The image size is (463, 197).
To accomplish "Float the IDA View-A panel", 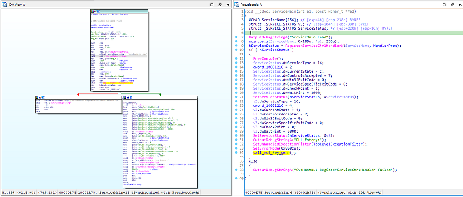I will tap(220, 5).
